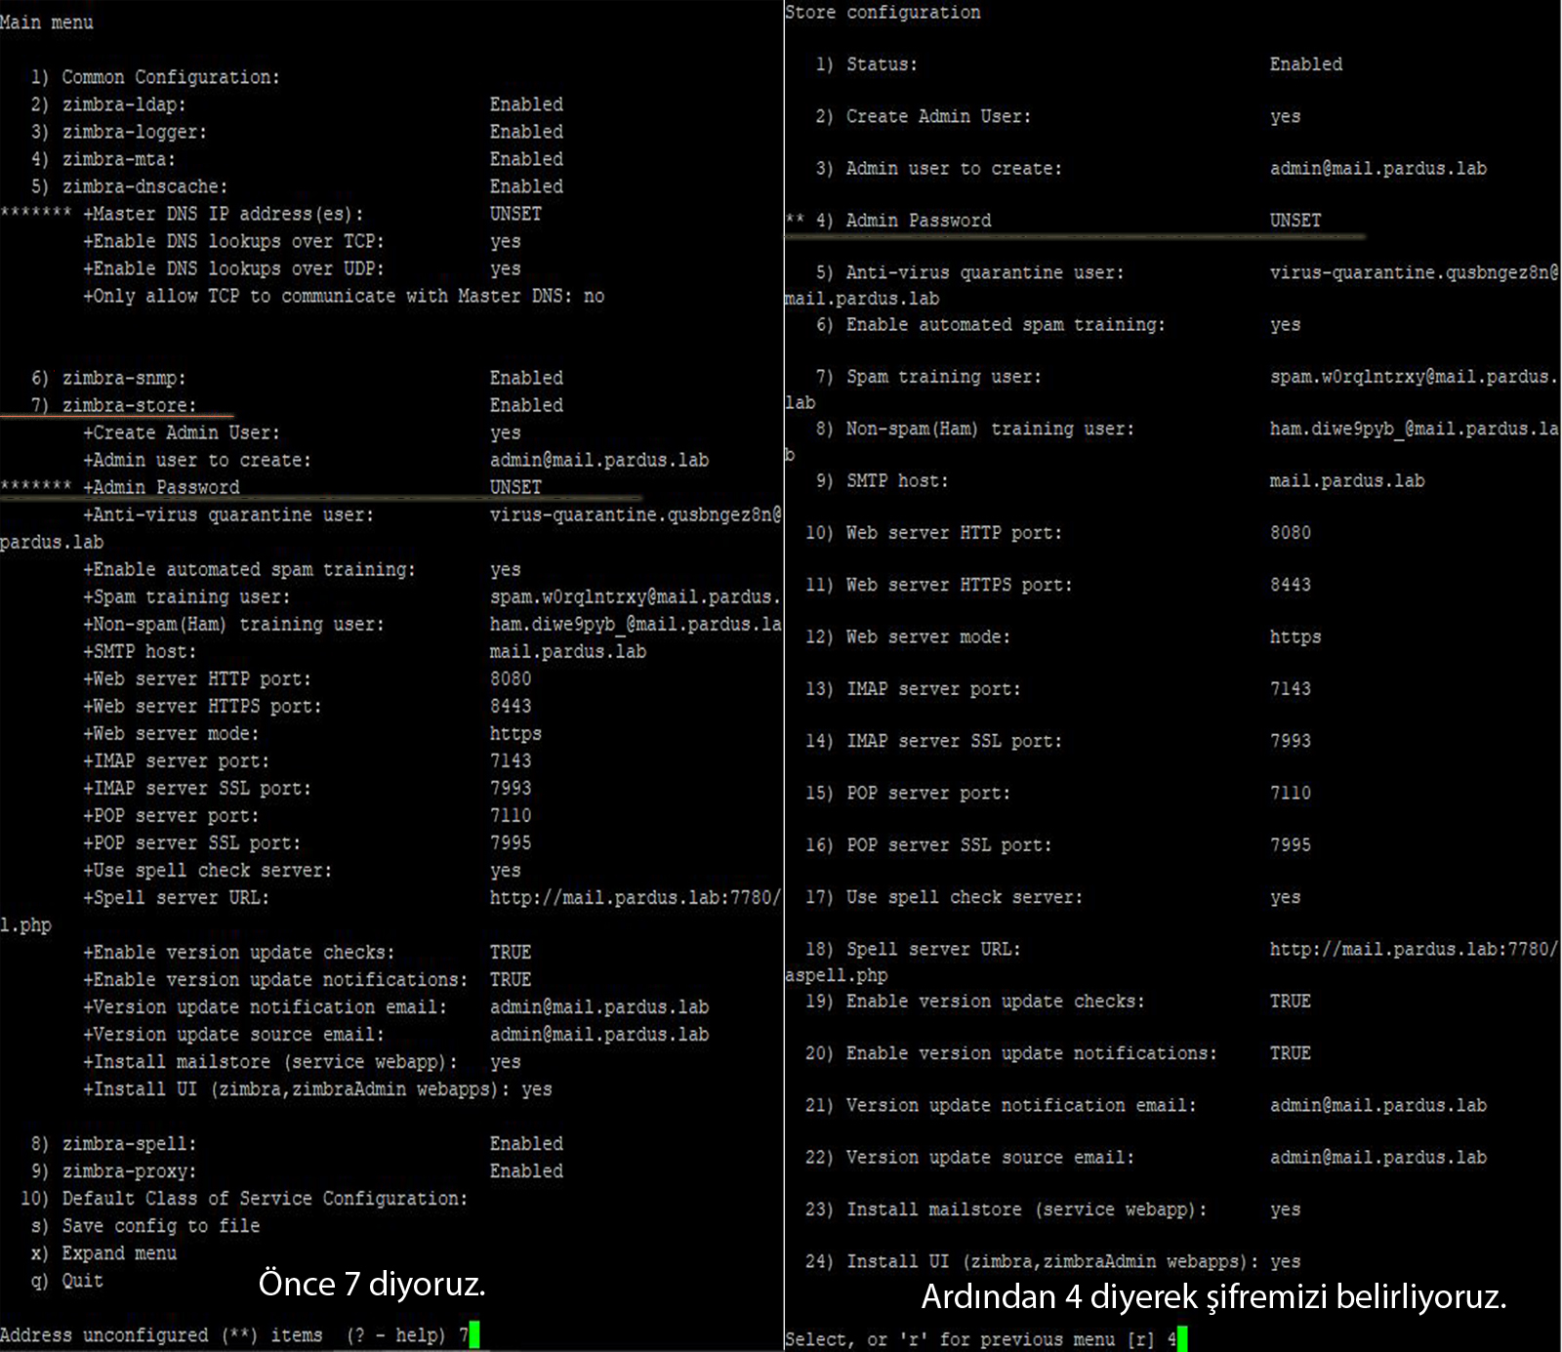Click the "Address unconfigured (**) items" prompt text

tap(161, 1334)
